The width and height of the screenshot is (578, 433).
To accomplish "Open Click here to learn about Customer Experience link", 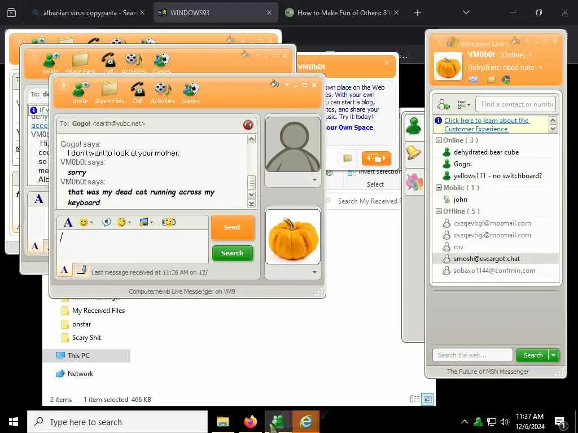I will coord(486,125).
